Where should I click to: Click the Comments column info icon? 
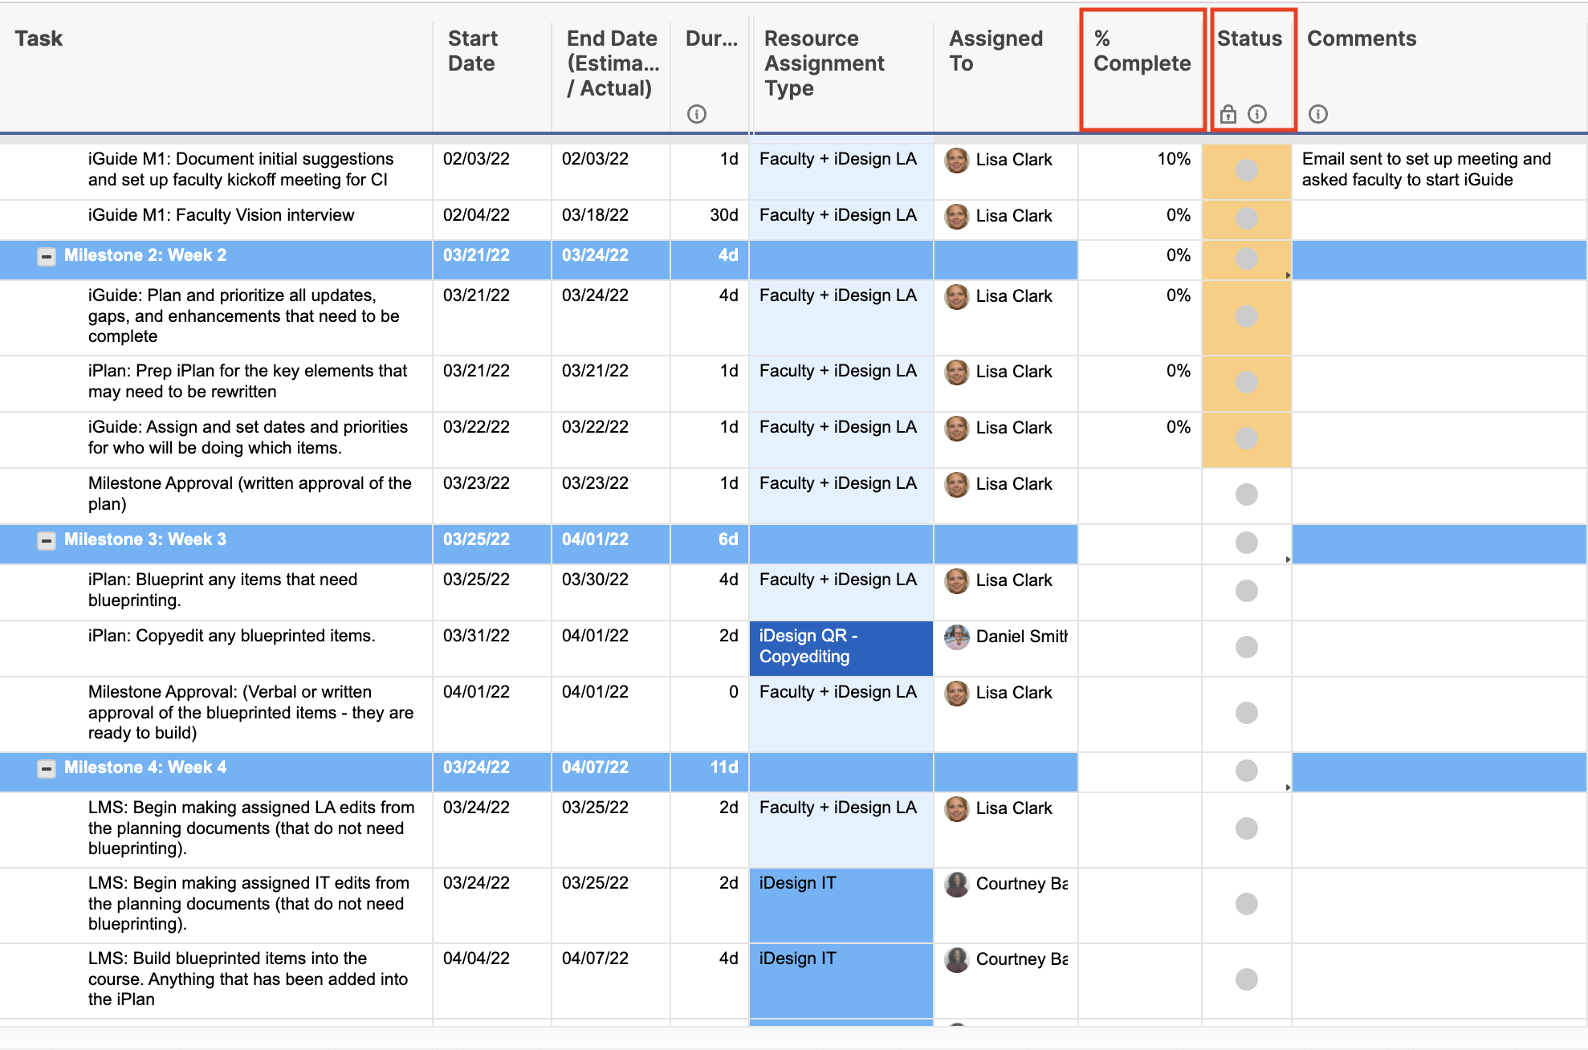pyautogui.click(x=1317, y=114)
